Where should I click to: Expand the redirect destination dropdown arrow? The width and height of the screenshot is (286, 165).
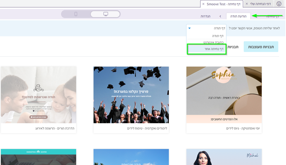(189, 28)
